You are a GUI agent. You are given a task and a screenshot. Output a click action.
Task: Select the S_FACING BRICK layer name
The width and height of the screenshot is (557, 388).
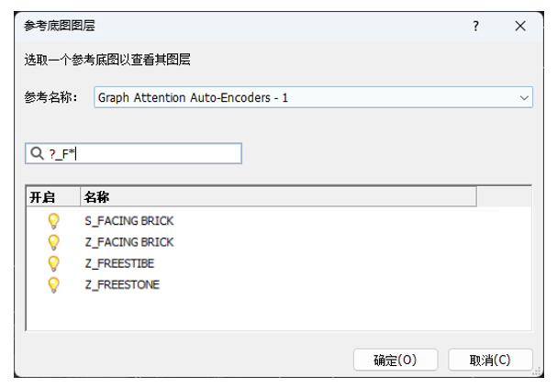pos(129,221)
